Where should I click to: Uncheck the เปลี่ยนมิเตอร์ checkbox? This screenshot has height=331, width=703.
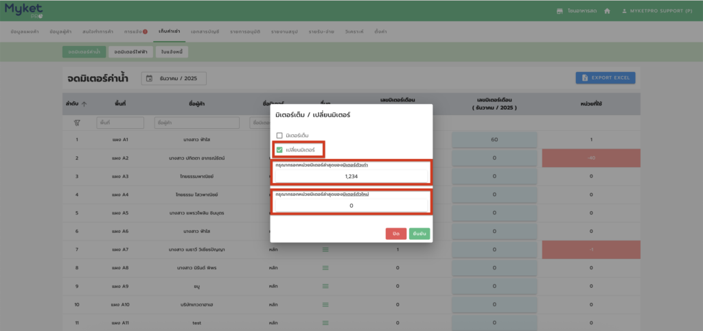(x=279, y=149)
